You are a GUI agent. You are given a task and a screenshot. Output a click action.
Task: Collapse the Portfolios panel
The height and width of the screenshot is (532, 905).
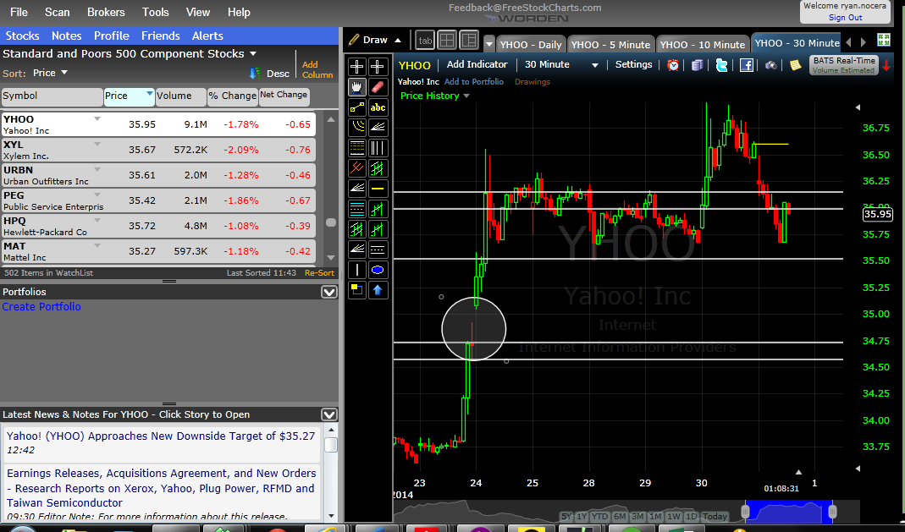tap(329, 292)
